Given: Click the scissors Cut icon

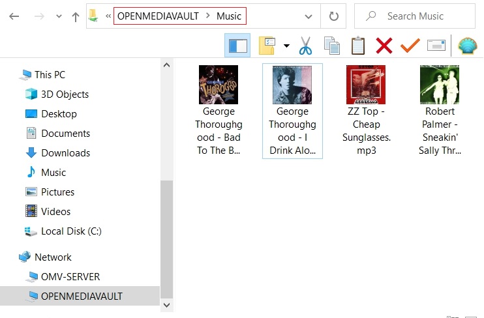Looking at the screenshot, I should pos(305,46).
